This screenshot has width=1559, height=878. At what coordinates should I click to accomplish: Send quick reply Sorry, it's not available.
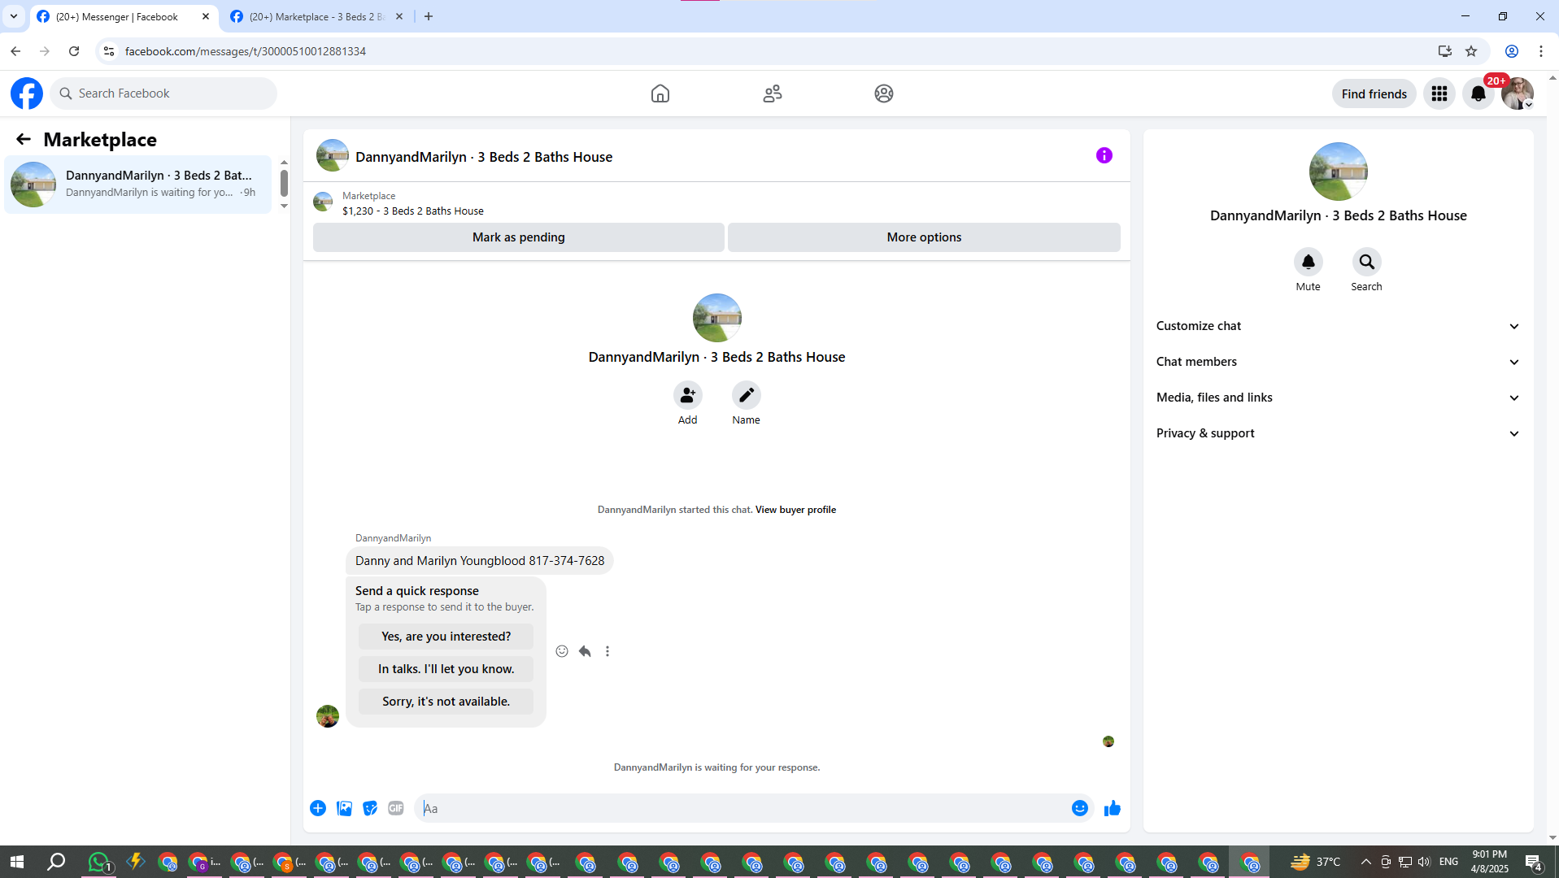coord(446,702)
